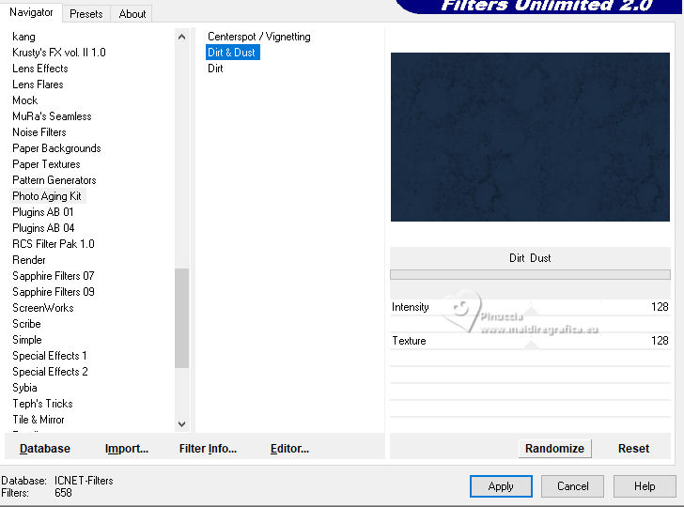
Task: Open Special Effects 2 category
Action: 50,372
